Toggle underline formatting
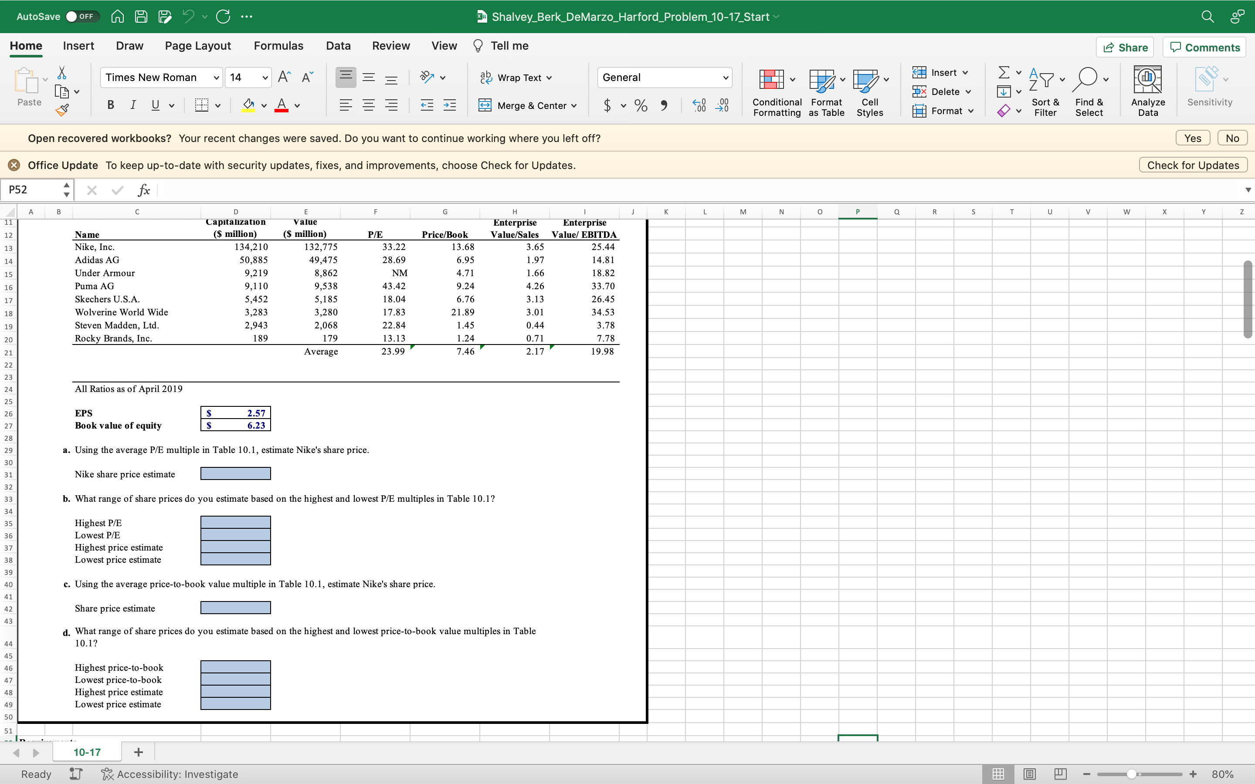1255x784 pixels. tap(156, 105)
